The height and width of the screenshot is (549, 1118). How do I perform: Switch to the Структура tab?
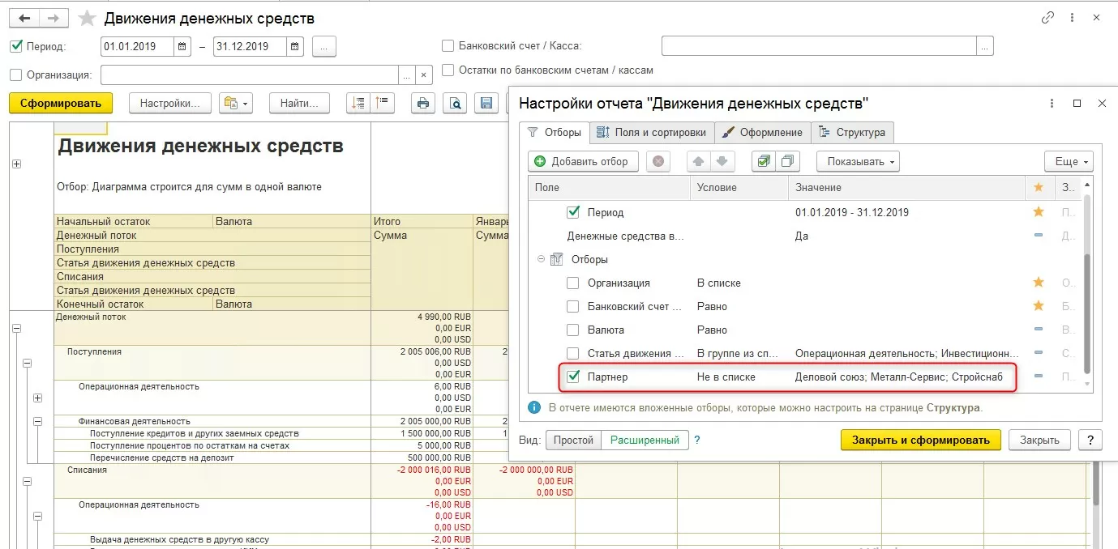pyautogui.click(x=854, y=132)
